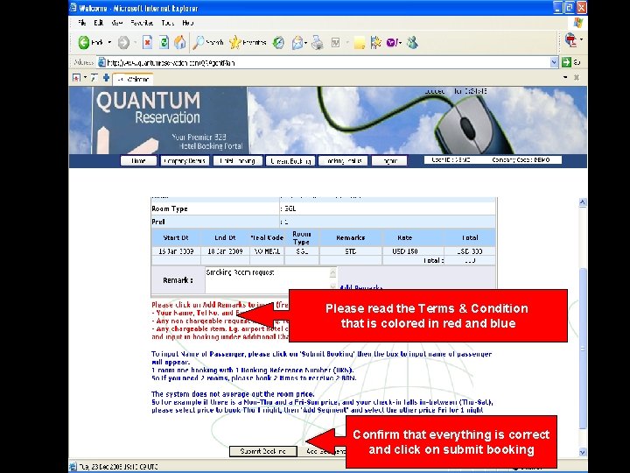Switch to the Welcome browser tab
The height and width of the screenshot is (473, 630).
tap(133, 79)
